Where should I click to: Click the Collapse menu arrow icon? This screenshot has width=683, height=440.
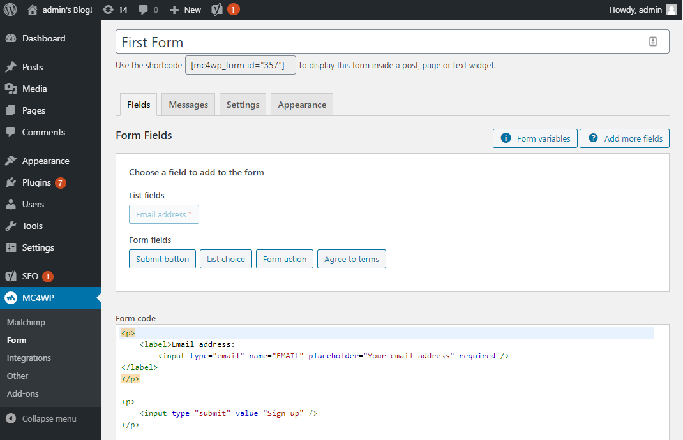tap(11, 419)
